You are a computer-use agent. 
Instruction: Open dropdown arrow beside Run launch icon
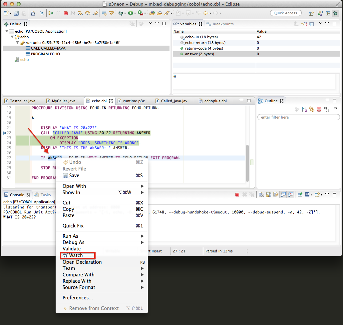tap(135, 14)
